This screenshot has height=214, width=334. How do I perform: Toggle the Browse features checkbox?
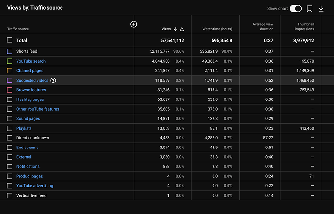click(x=10, y=90)
